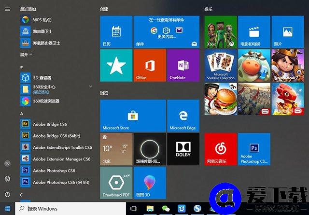Open Task View on the taskbar
The width and height of the screenshot is (309, 215).
[134, 209]
